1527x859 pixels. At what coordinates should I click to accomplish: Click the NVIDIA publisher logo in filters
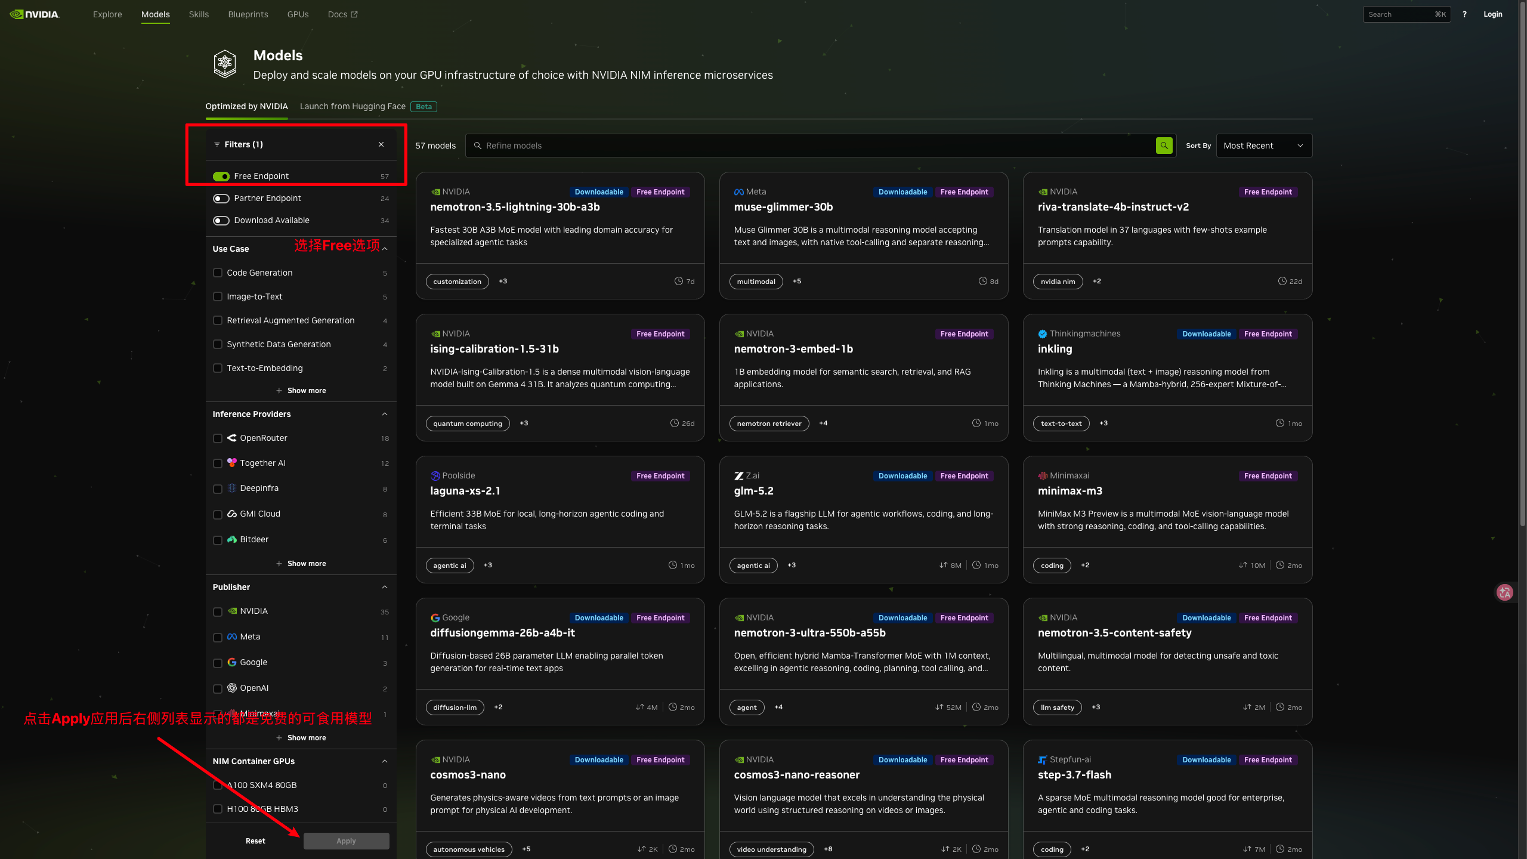(232, 611)
